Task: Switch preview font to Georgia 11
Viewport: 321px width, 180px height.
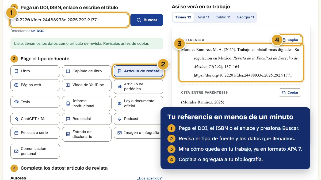Action: point(245,17)
